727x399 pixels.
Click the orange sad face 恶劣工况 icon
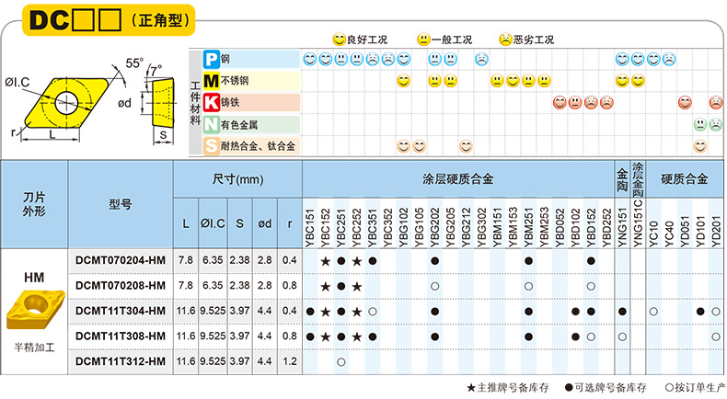pos(504,40)
